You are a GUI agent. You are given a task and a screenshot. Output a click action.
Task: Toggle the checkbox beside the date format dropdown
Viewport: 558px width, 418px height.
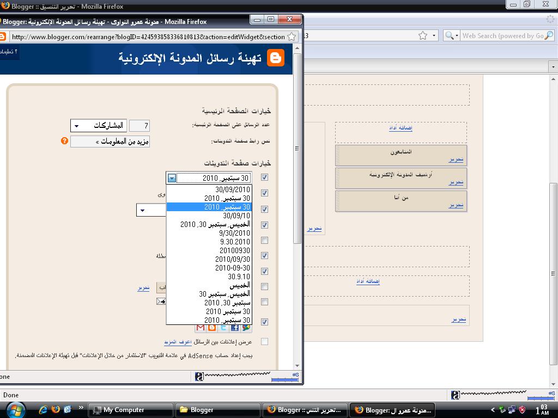pos(264,177)
